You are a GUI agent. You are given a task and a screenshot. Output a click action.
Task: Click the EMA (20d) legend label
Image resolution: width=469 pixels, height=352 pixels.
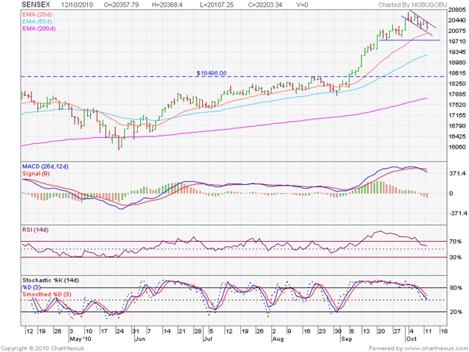pyautogui.click(x=37, y=15)
